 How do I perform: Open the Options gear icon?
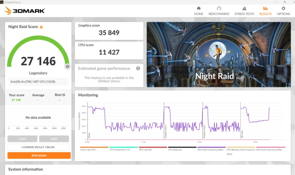pyautogui.click(x=283, y=8)
